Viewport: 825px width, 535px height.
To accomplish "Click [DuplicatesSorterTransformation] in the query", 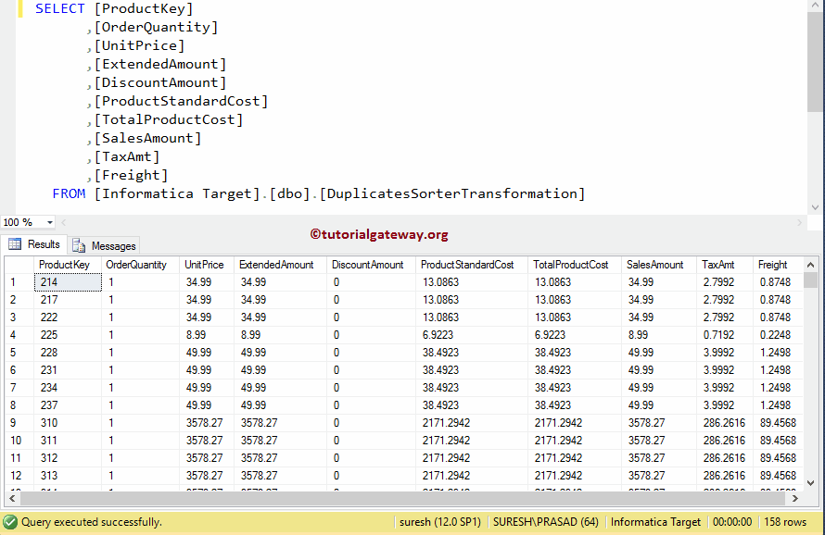I will (x=452, y=193).
